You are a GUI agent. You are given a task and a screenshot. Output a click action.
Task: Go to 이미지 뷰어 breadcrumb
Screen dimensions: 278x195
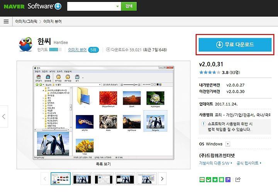click(53, 22)
